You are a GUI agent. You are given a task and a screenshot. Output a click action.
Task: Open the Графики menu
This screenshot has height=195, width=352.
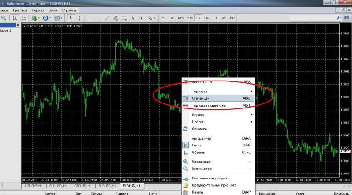[x=20, y=11]
